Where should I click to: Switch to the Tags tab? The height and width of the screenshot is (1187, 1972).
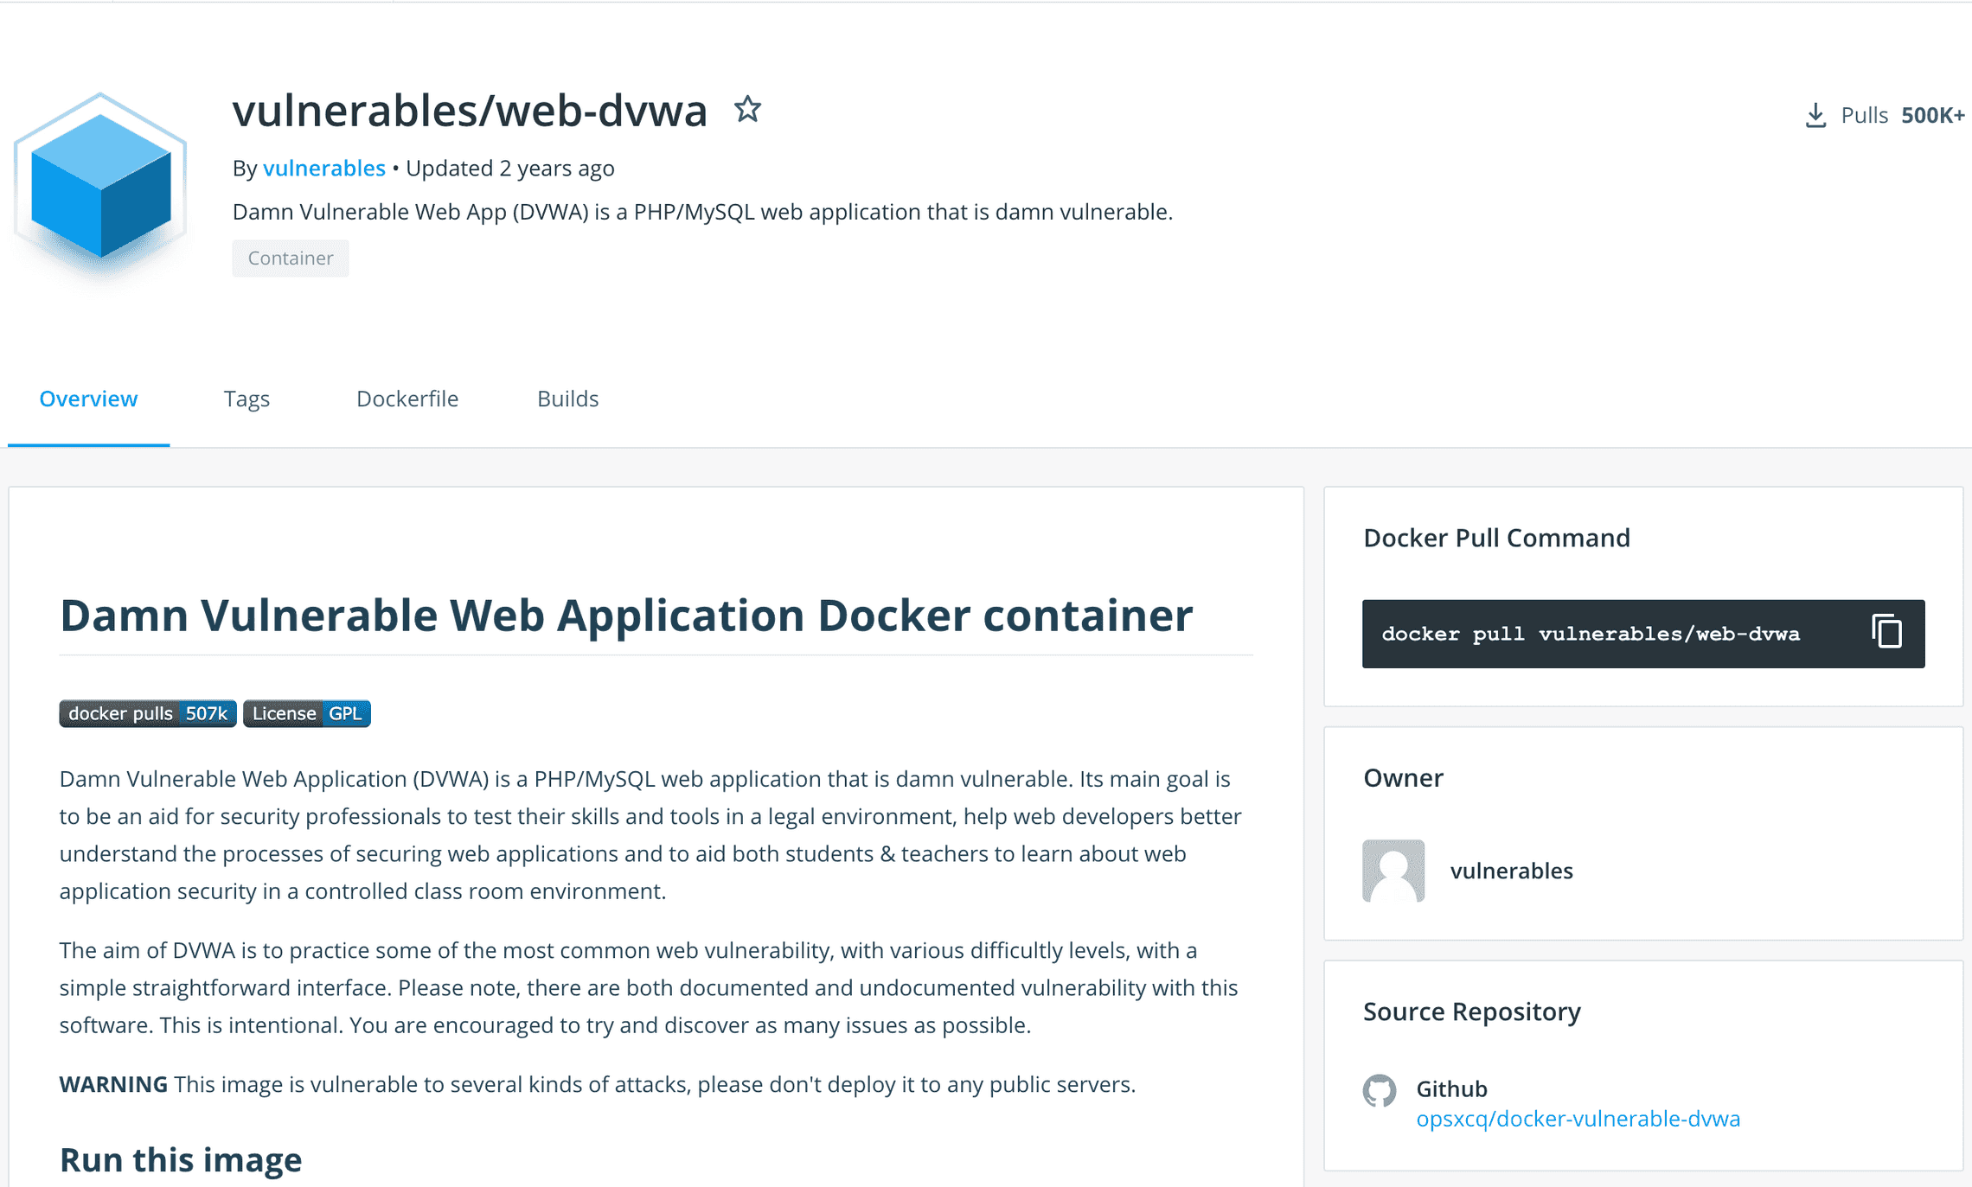coord(246,399)
